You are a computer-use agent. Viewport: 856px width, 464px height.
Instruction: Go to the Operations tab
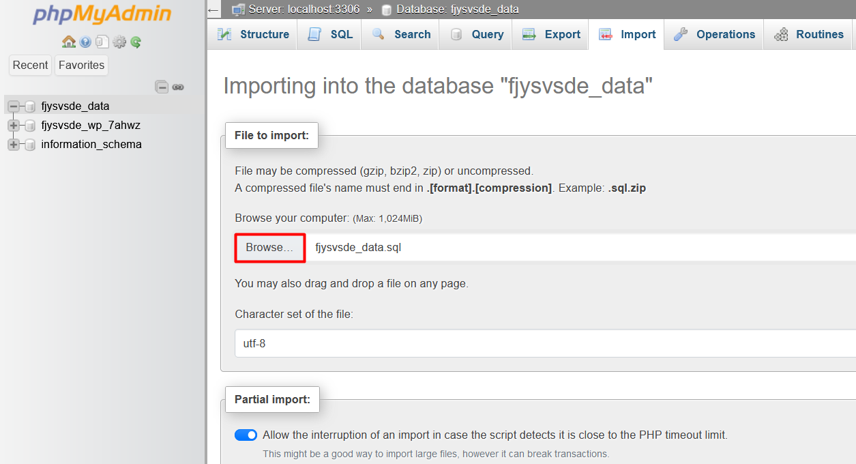[714, 34]
